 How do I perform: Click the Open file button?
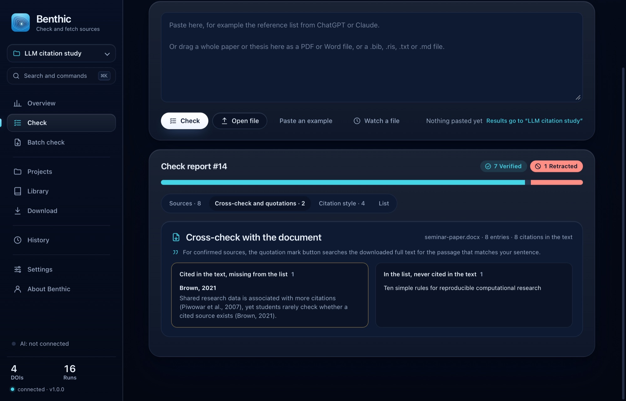pos(240,121)
